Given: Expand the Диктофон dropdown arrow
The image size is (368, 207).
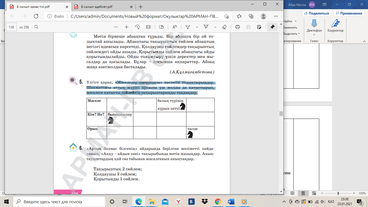Looking at the screenshot, I should coord(314,34).
